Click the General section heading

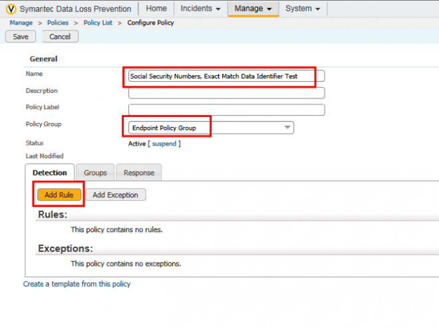click(x=44, y=58)
